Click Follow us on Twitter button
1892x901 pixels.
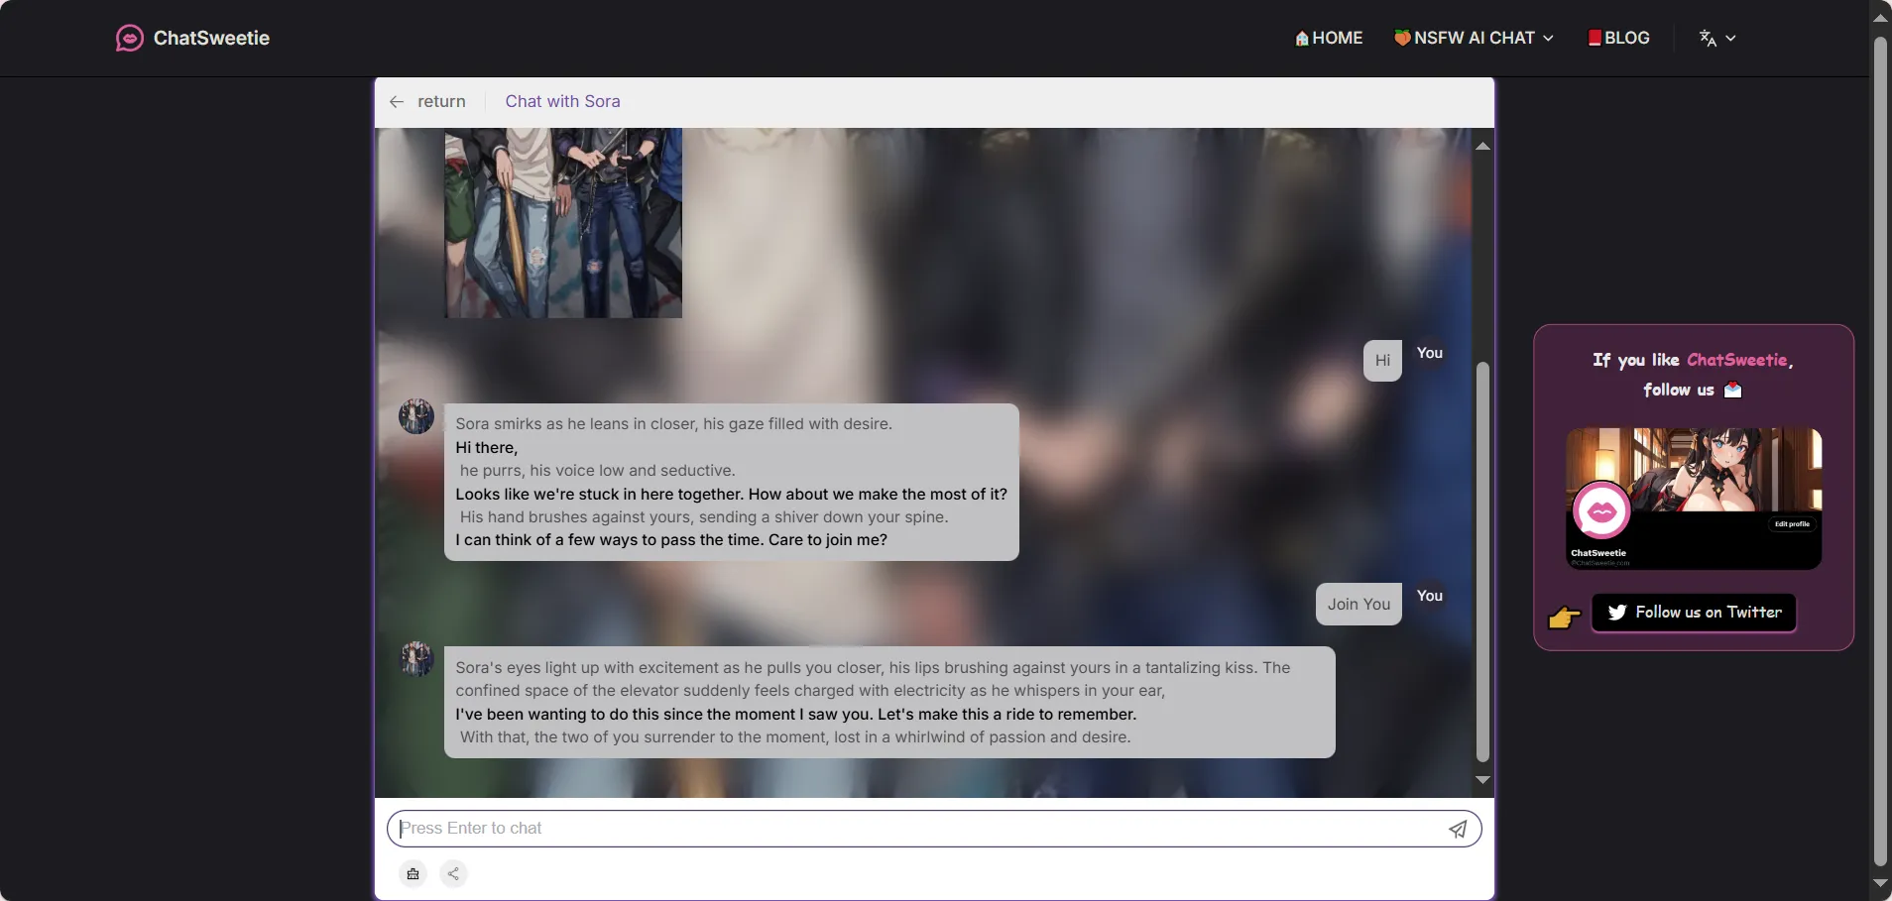pyautogui.click(x=1694, y=613)
